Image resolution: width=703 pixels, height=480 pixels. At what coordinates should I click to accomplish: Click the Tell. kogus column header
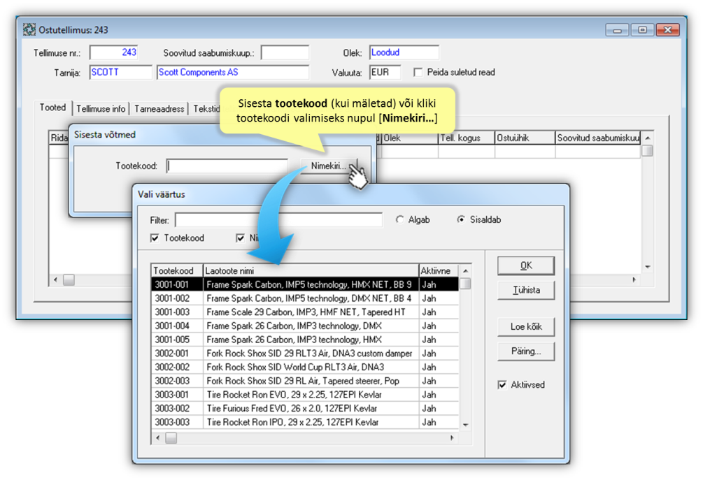coord(467,138)
